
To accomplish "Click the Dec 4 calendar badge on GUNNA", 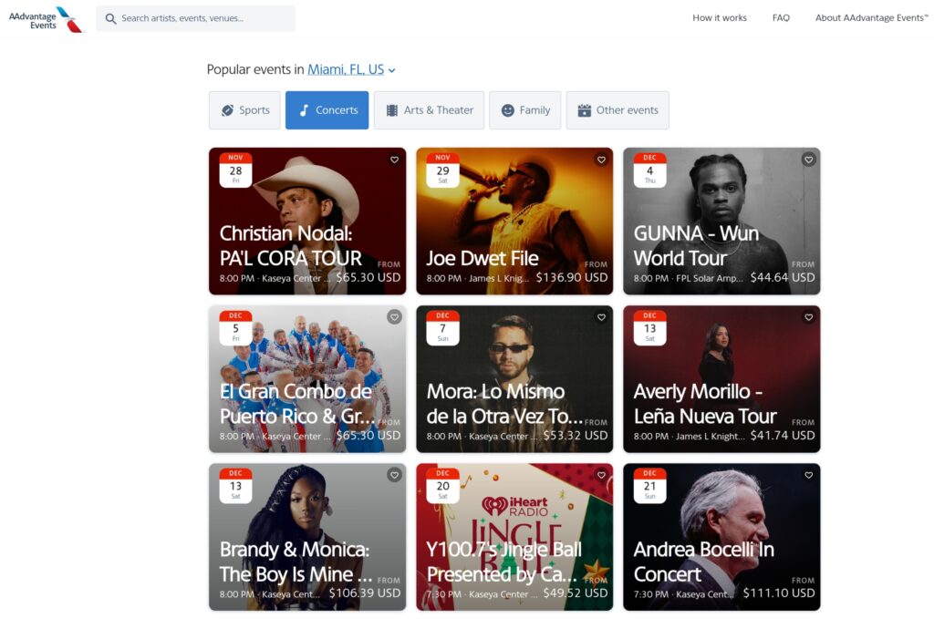I will coord(649,170).
